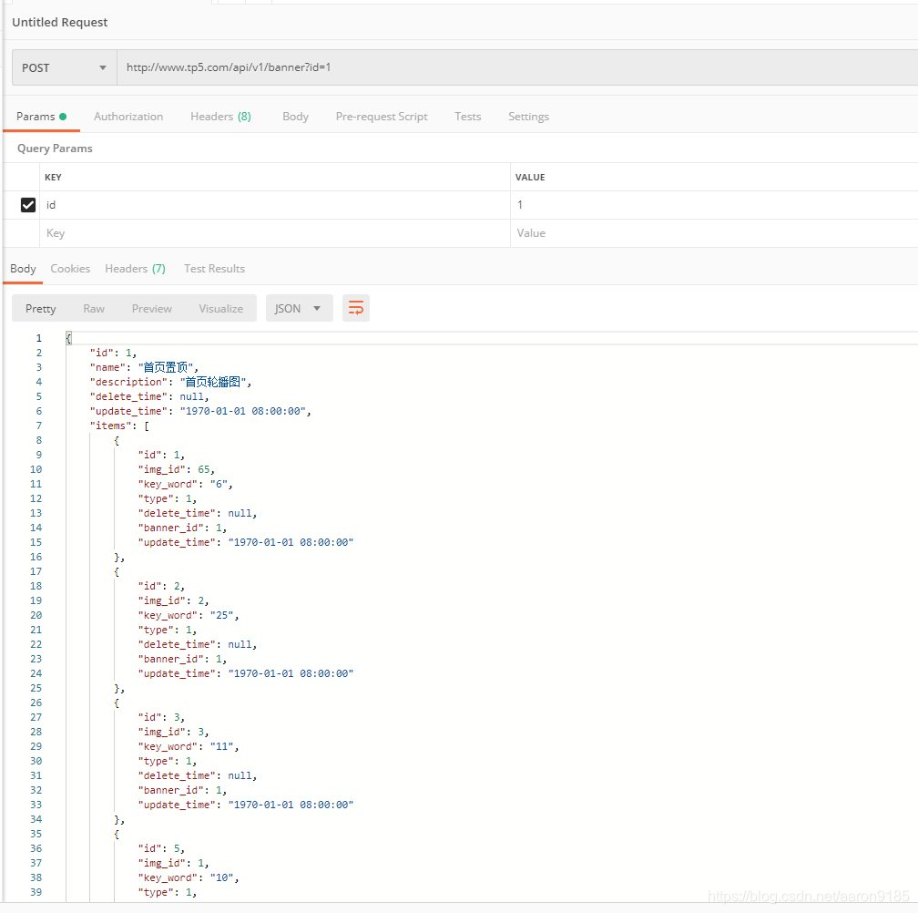The width and height of the screenshot is (918, 913).
Task: View the response Headers (7) tab
Action: point(135,269)
